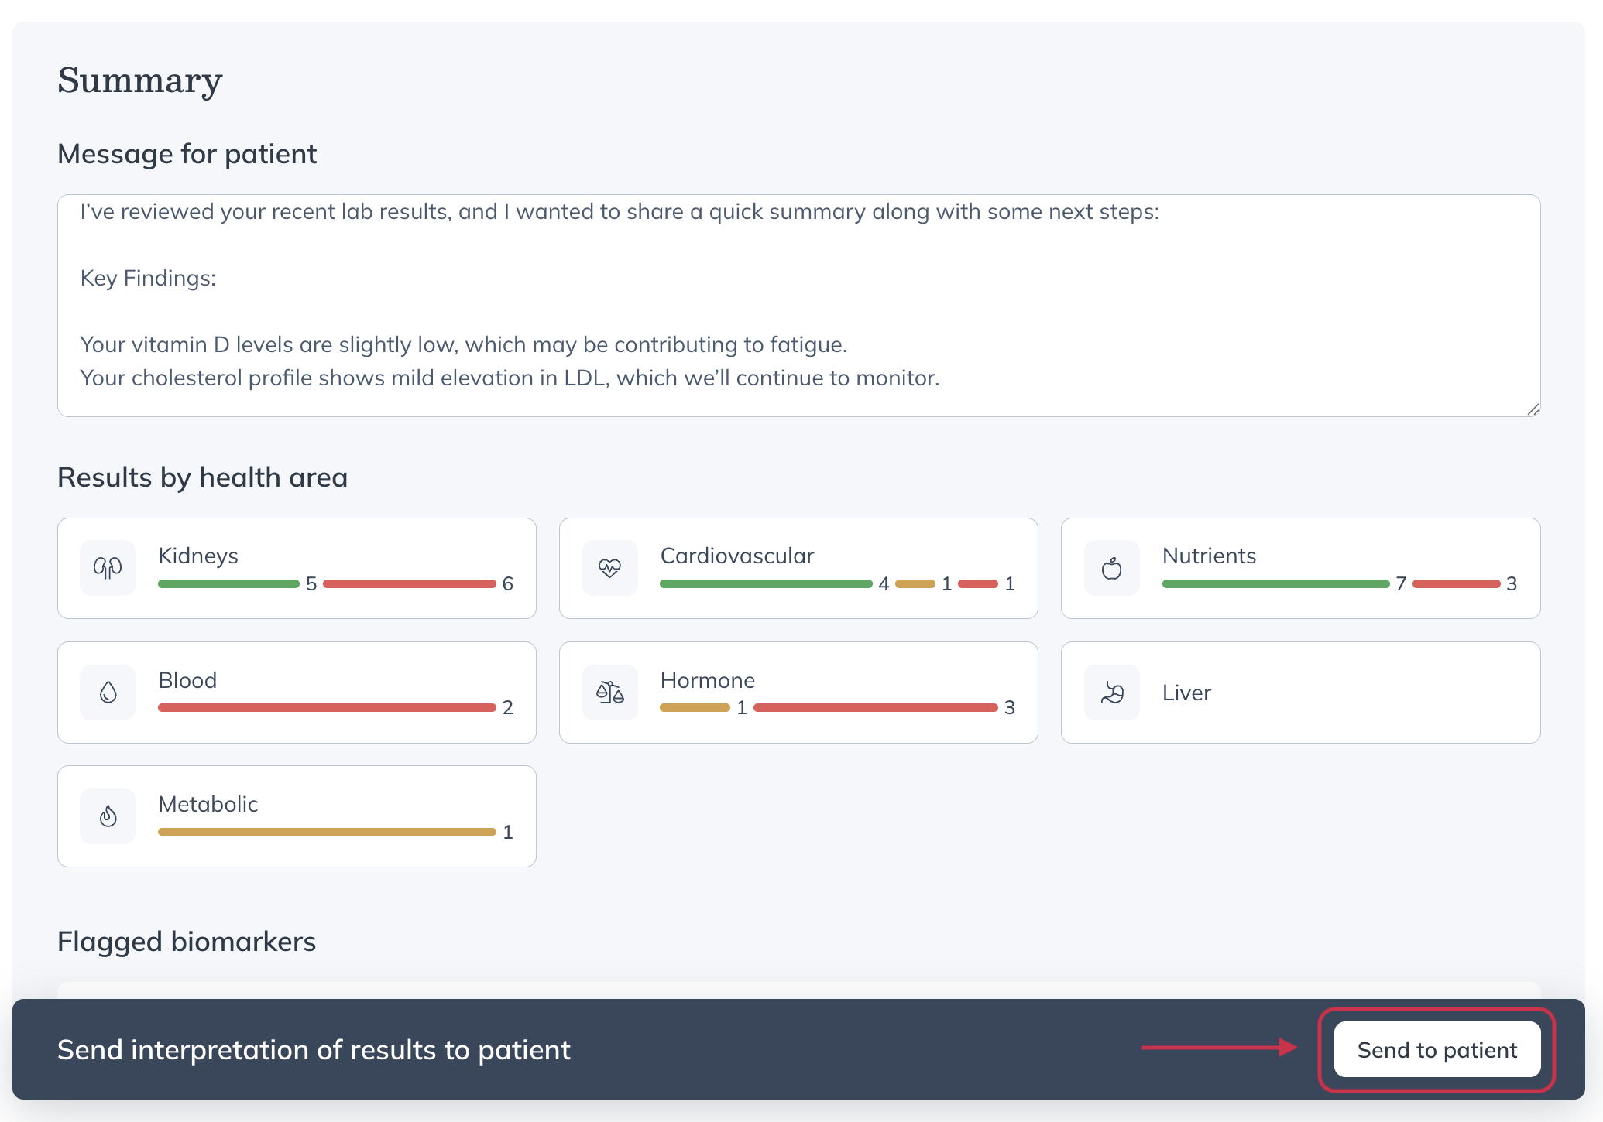
Task: Open the Kidneys health area card
Action: coord(297,568)
